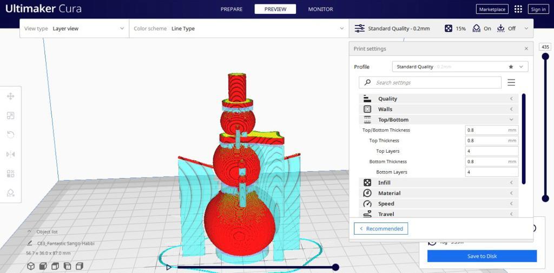Screen dimensions: 554x273
Task: Select the Mirror tool in the left toolbar
Action: pyautogui.click(x=11, y=154)
